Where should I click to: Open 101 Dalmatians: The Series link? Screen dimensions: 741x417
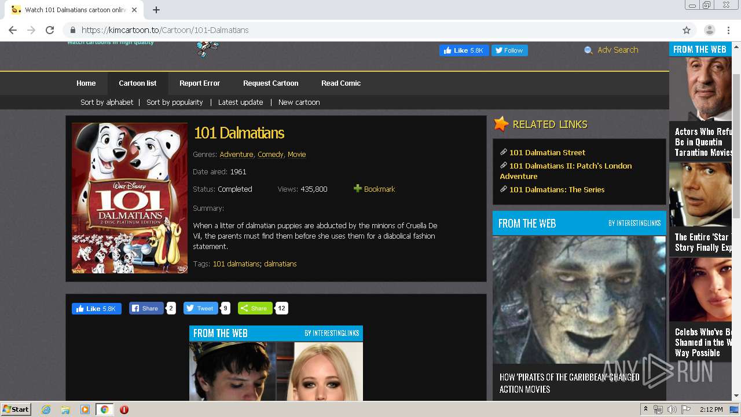tap(557, 189)
